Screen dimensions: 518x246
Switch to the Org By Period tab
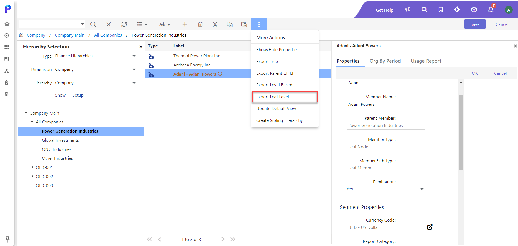tap(385, 61)
